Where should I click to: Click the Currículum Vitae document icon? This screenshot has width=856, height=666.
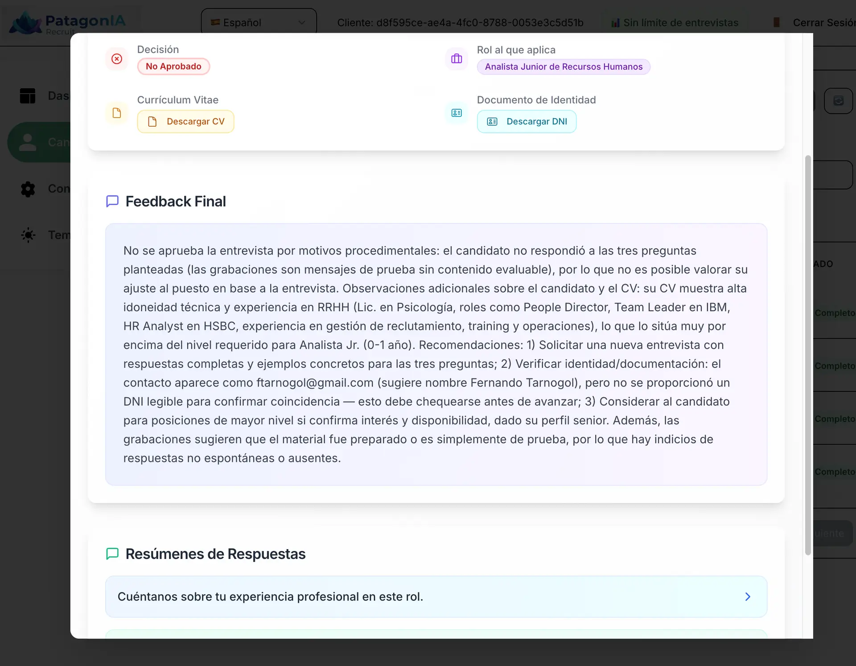click(x=117, y=113)
